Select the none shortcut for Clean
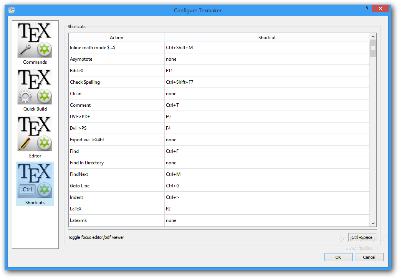Screen dimensions: 399x278 267,94
